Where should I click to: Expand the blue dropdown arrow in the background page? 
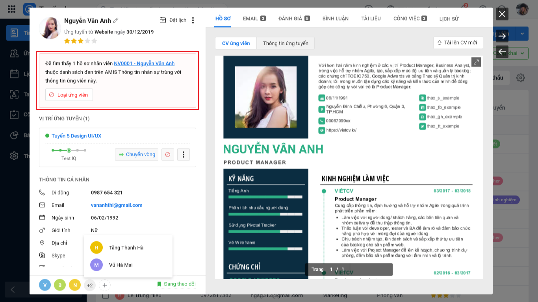point(522,34)
